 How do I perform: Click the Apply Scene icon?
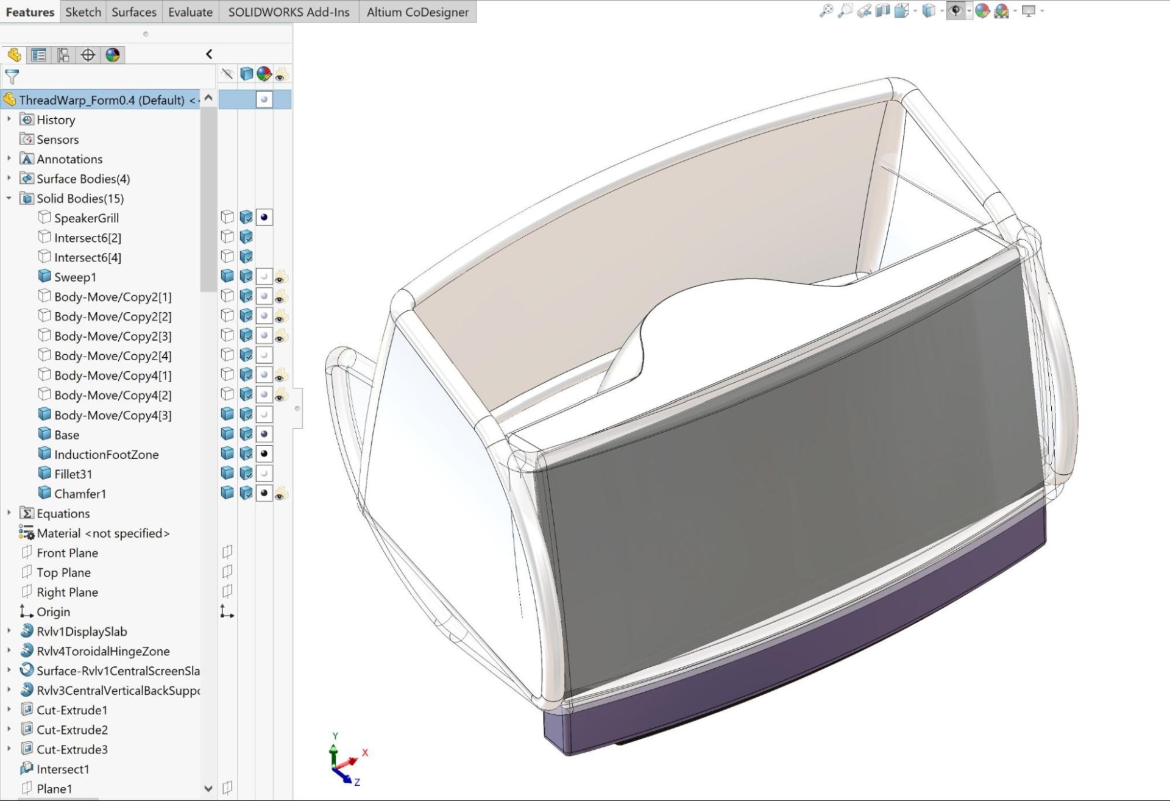pyautogui.click(x=1001, y=11)
